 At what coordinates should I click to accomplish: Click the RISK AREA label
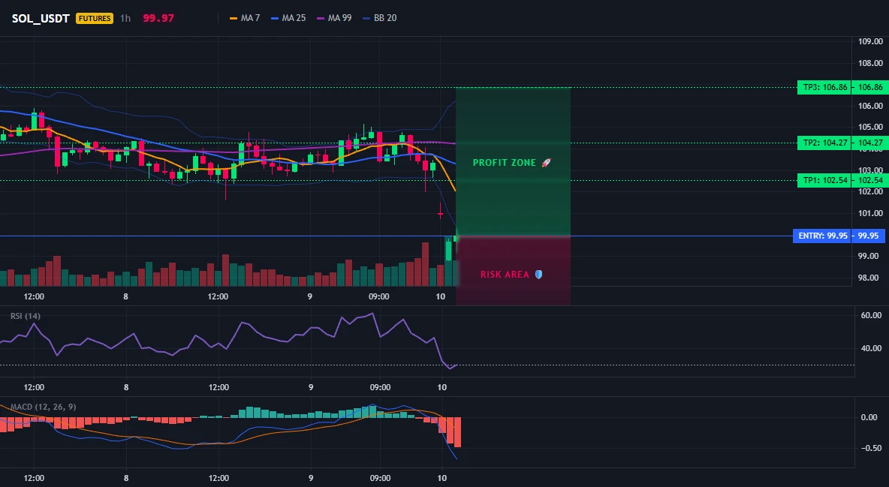(x=505, y=275)
